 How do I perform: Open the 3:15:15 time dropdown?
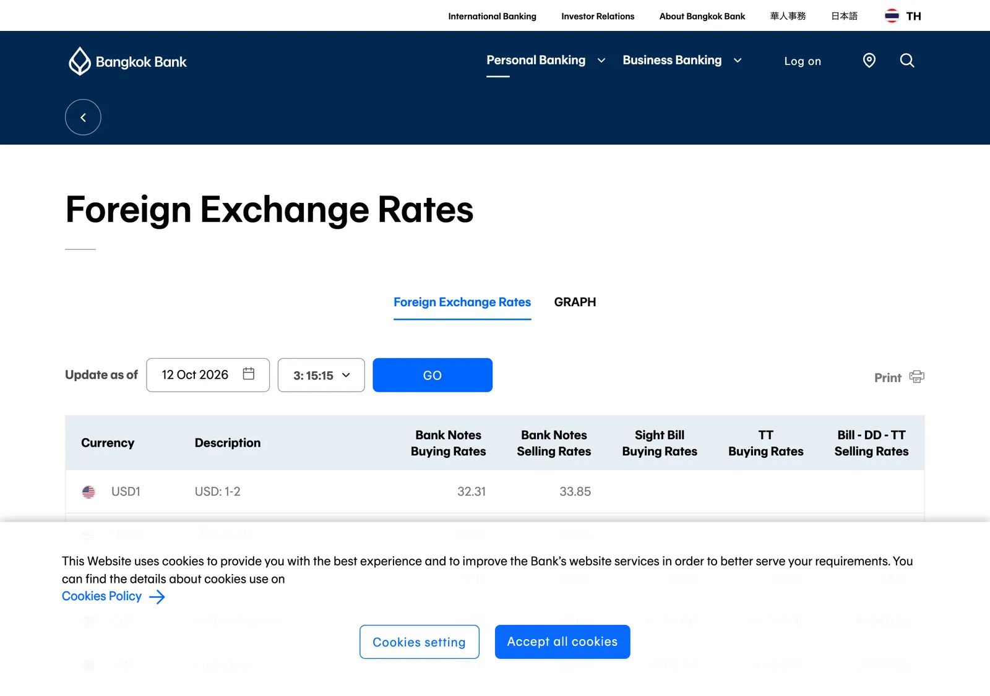pos(321,375)
